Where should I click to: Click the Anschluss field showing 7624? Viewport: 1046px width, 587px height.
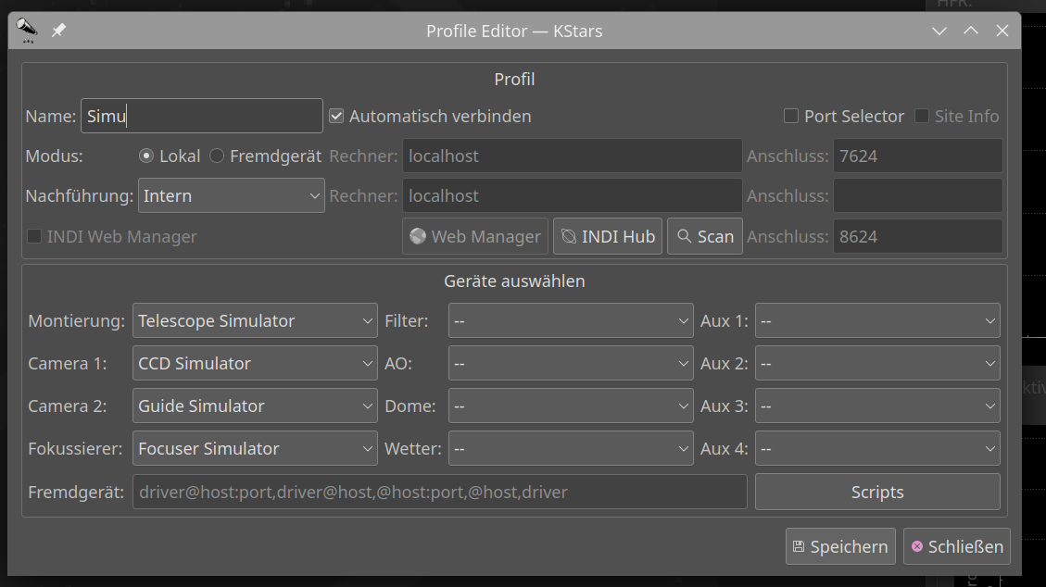[917, 156]
